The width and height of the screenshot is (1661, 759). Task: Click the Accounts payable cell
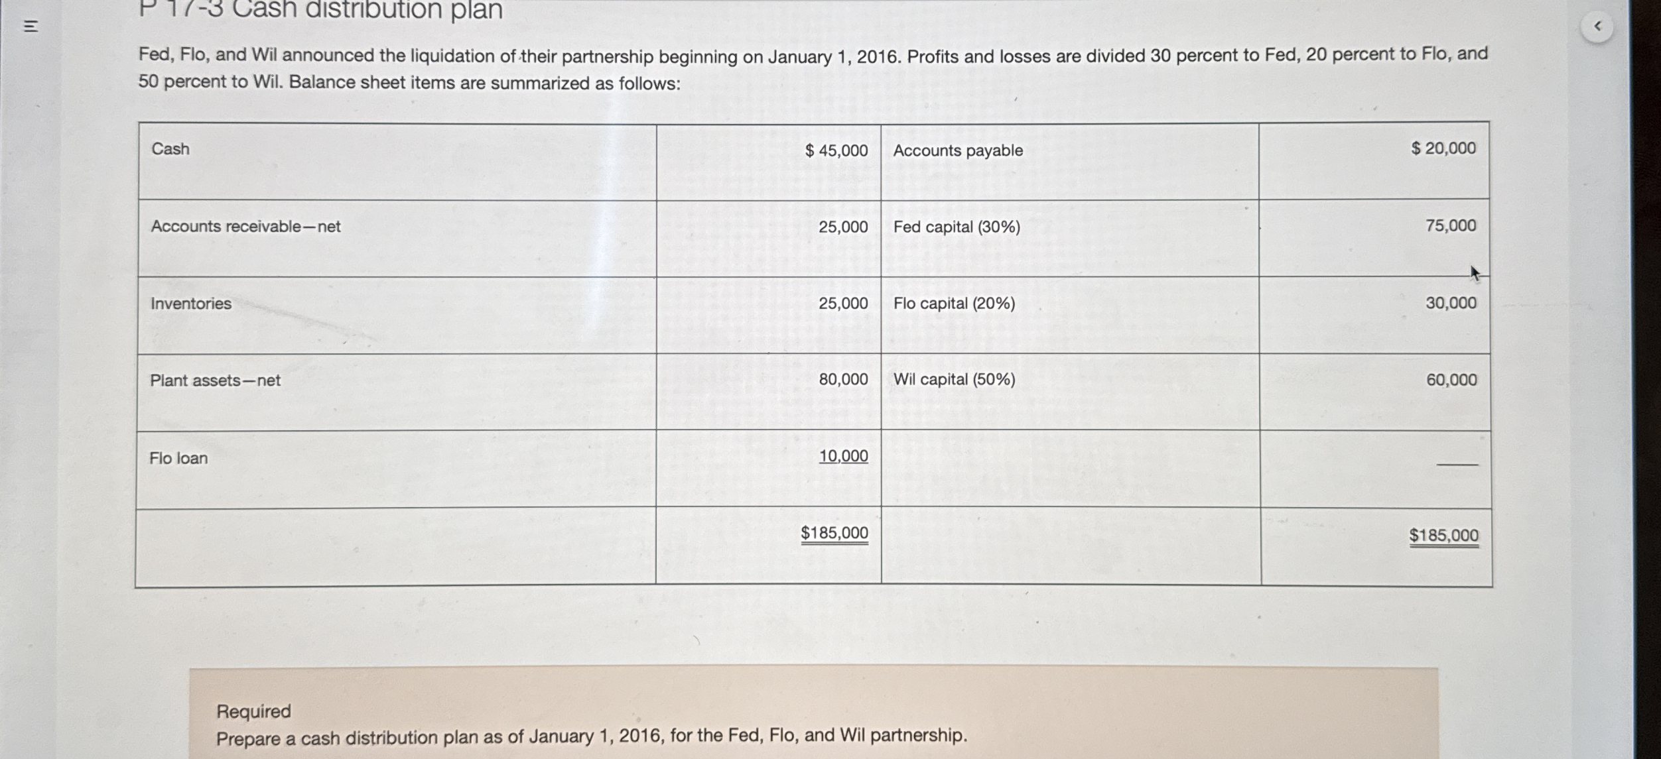[957, 149]
